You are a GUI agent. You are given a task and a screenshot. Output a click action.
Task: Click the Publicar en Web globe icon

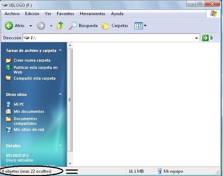click(x=9, y=68)
